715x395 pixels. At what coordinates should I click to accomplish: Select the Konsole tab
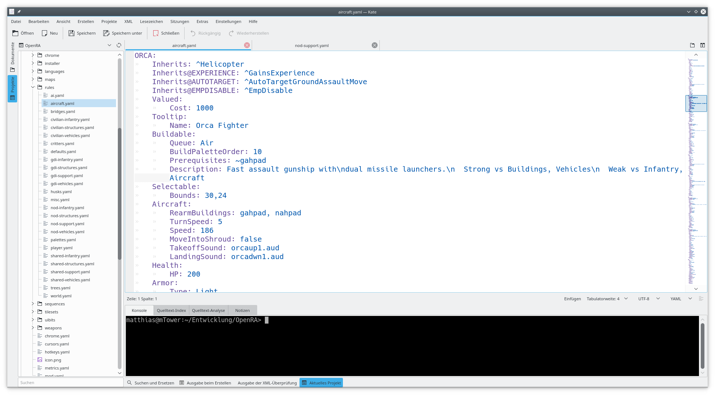pos(139,310)
